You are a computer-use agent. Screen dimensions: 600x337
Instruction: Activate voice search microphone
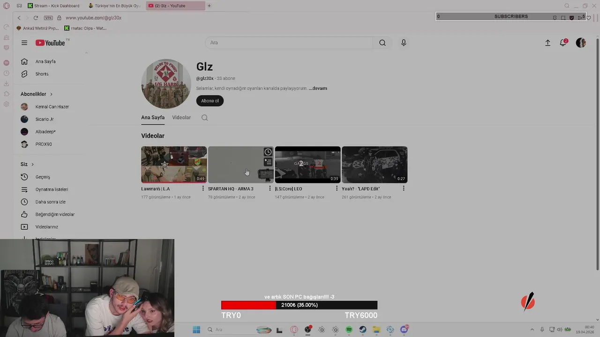tap(404, 43)
